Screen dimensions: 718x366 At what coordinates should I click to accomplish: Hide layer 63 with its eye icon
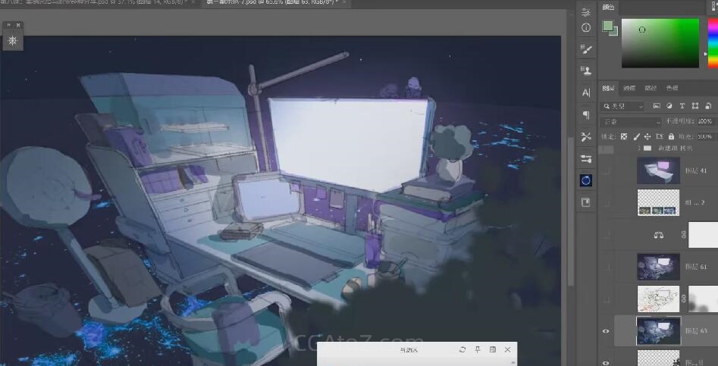pyautogui.click(x=606, y=331)
